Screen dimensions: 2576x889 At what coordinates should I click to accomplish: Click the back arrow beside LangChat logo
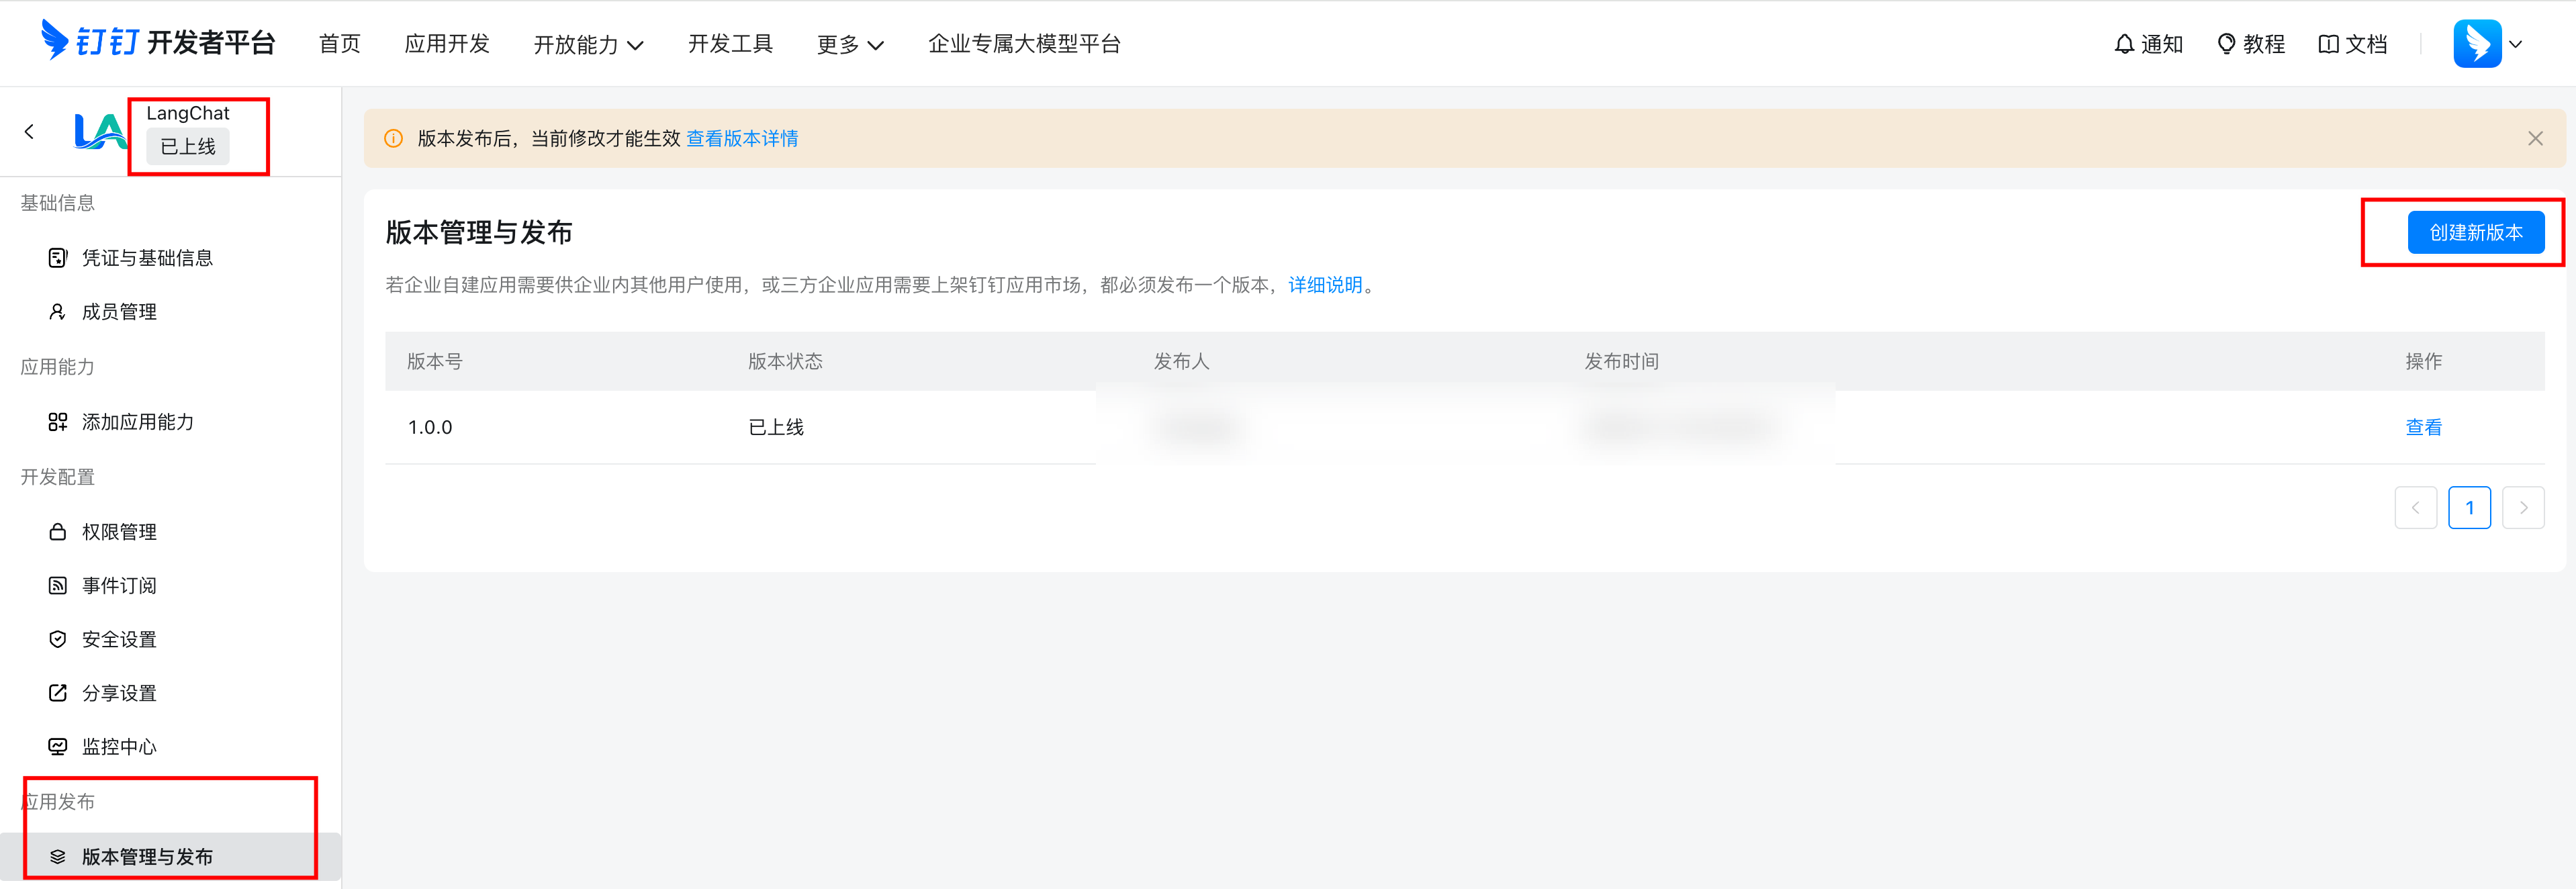29,131
